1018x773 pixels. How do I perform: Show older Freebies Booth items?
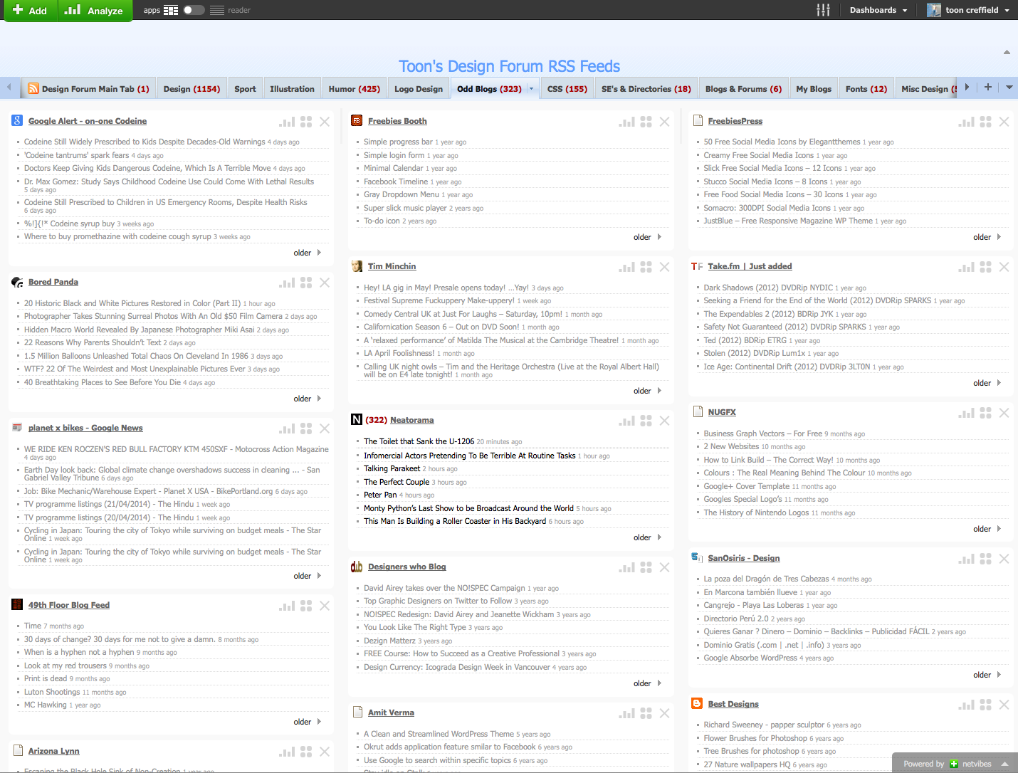pyautogui.click(x=647, y=237)
